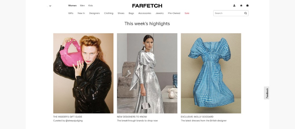This screenshot has height=129, width=295.
Task: Click the search magnifier icon
Action: tap(246, 13)
